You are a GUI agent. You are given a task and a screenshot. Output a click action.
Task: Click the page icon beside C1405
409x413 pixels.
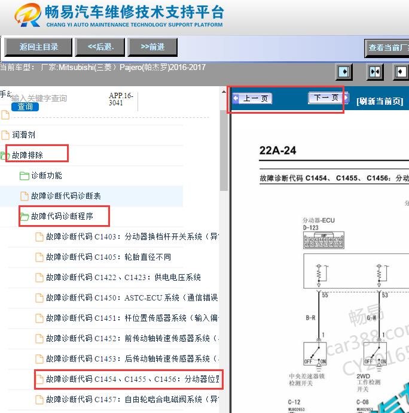tap(39, 257)
